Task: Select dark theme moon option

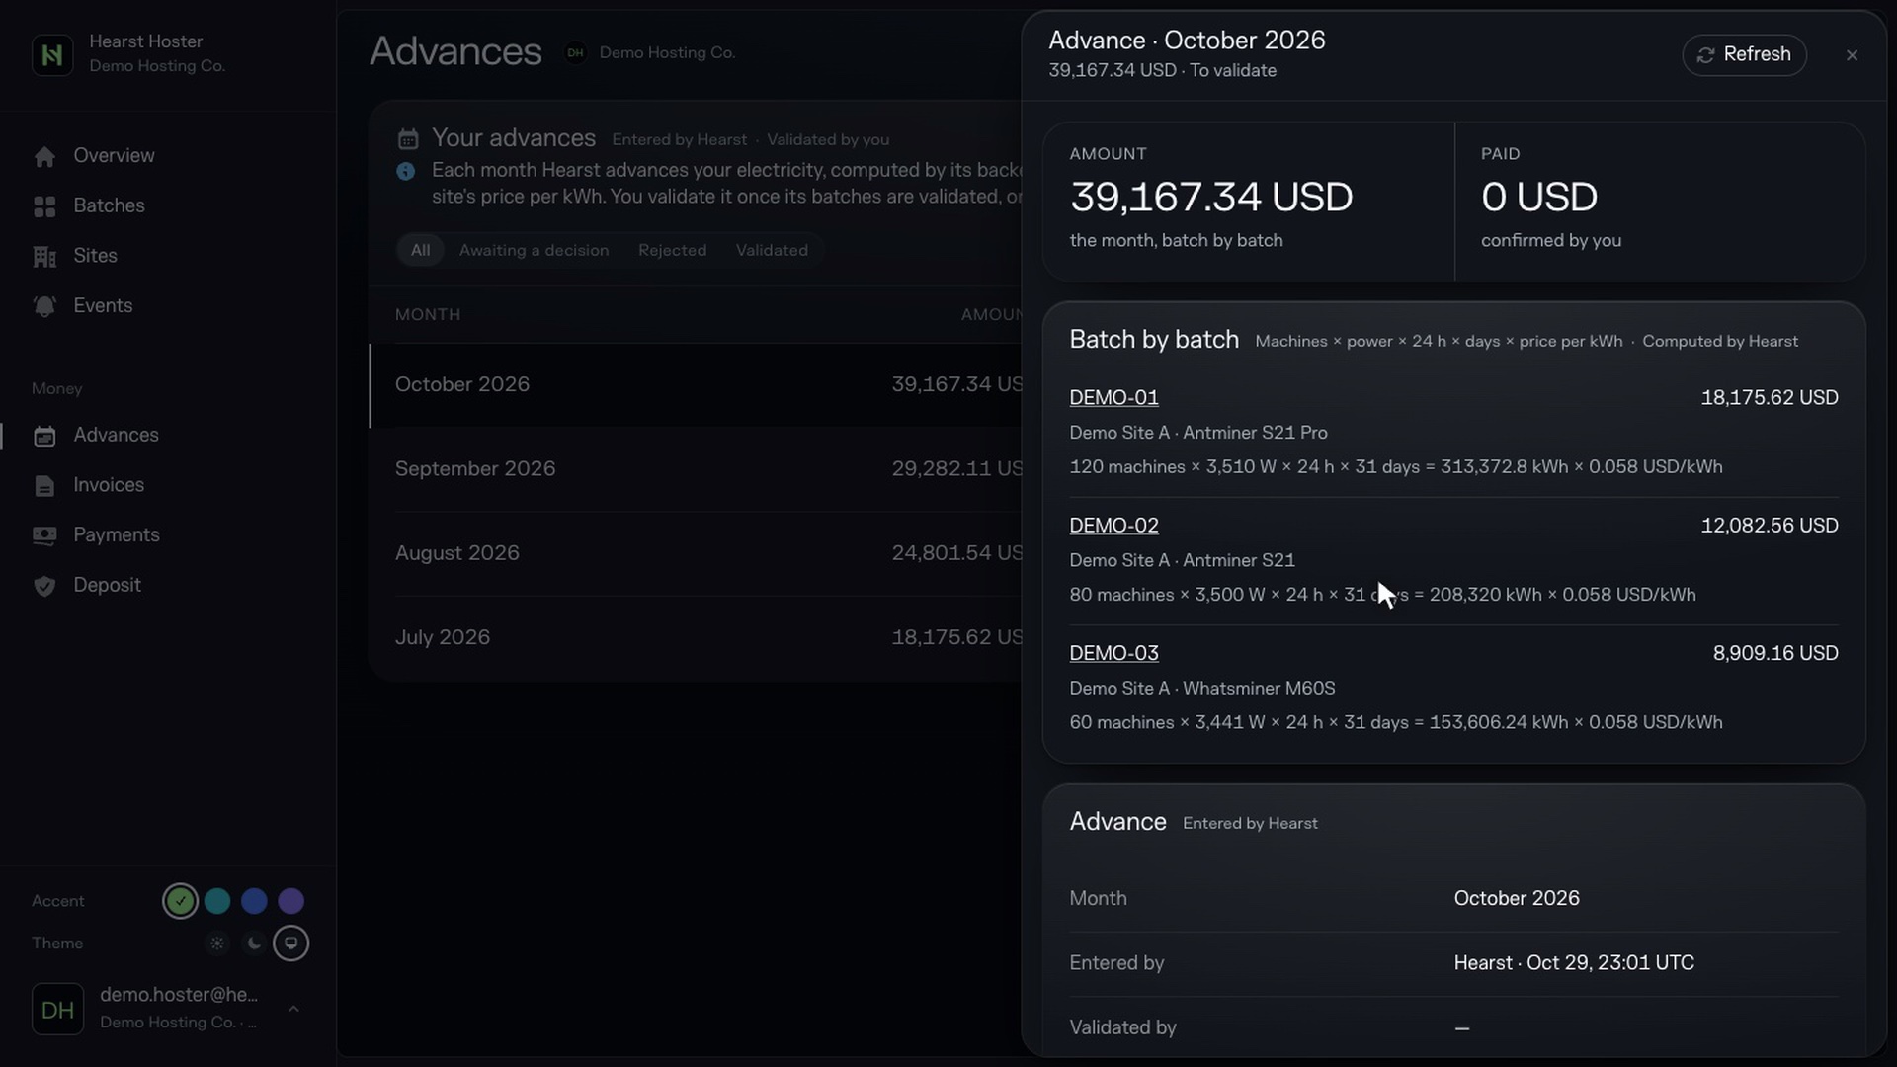Action: (x=254, y=944)
